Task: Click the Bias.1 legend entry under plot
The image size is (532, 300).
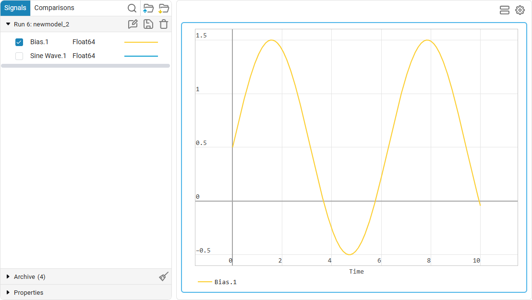Action: point(217,282)
